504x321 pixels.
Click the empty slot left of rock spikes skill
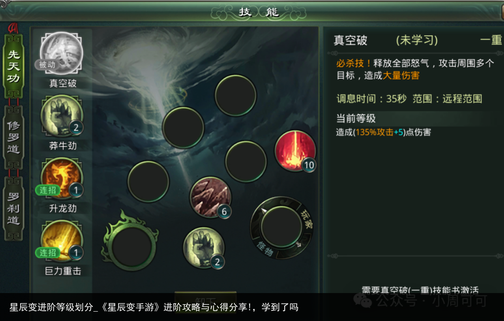tap(148, 182)
